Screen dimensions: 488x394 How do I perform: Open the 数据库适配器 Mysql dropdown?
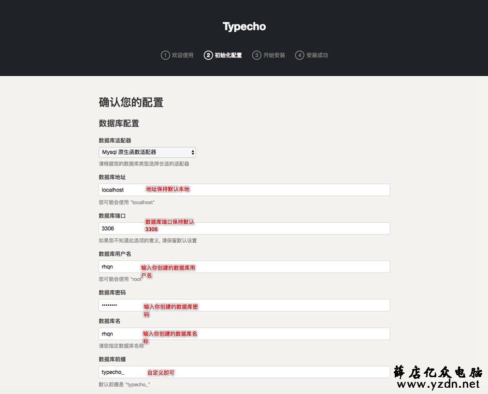(147, 152)
